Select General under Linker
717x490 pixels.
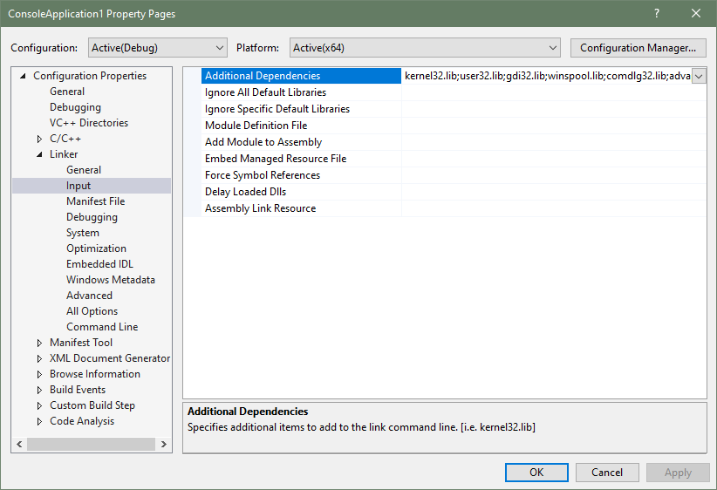84,169
